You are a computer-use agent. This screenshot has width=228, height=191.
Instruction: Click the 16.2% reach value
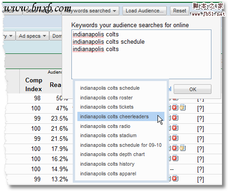point(59,159)
